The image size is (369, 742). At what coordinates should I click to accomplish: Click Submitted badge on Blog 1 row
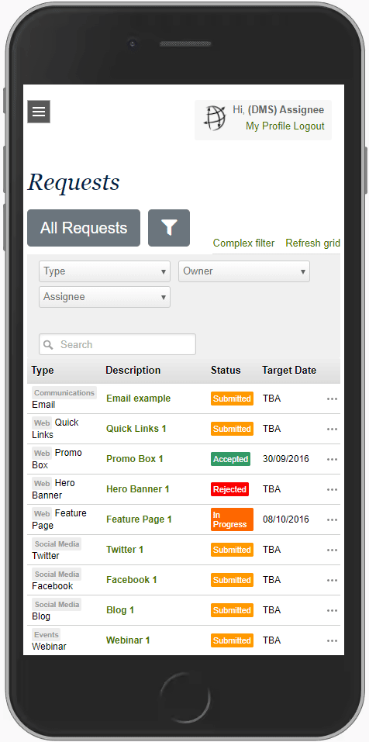(232, 610)
